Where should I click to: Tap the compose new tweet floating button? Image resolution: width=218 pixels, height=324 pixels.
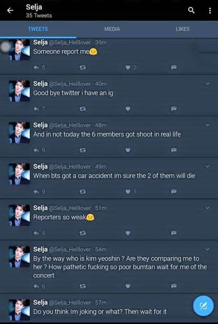coord(203,306)
